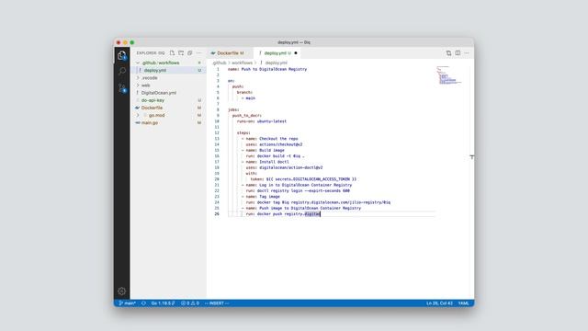588x331 pixels.
Task: Click the 'runs-on: ubuntu-latest' line
Action: pos(261,121)
